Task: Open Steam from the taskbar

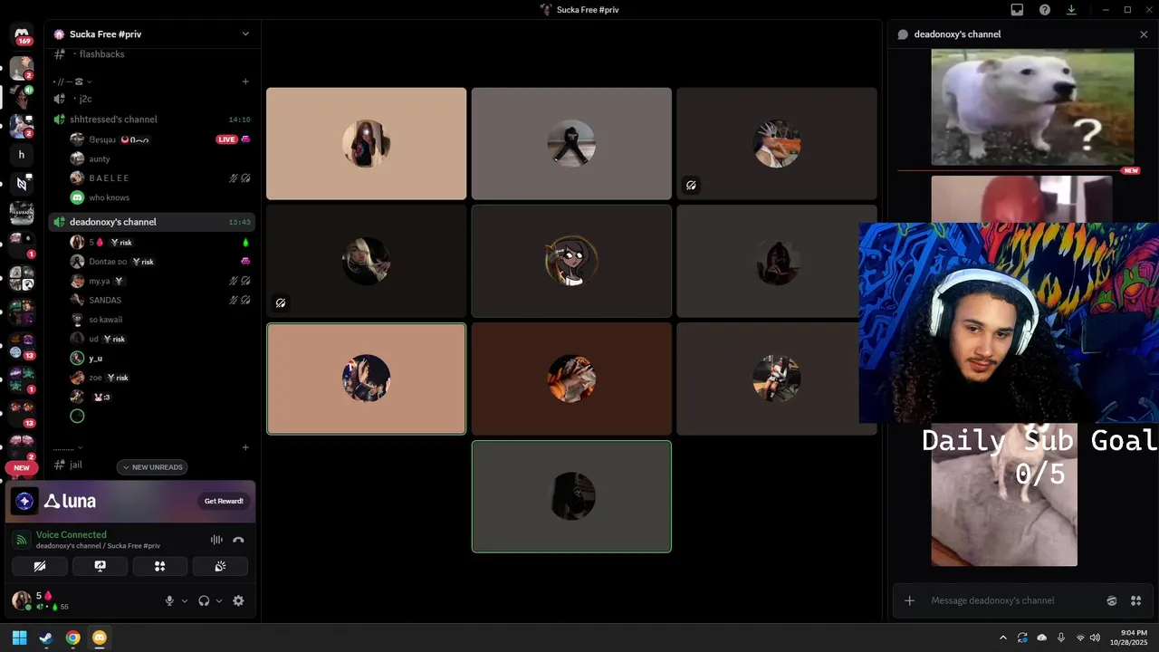Action: coord(46,638)
